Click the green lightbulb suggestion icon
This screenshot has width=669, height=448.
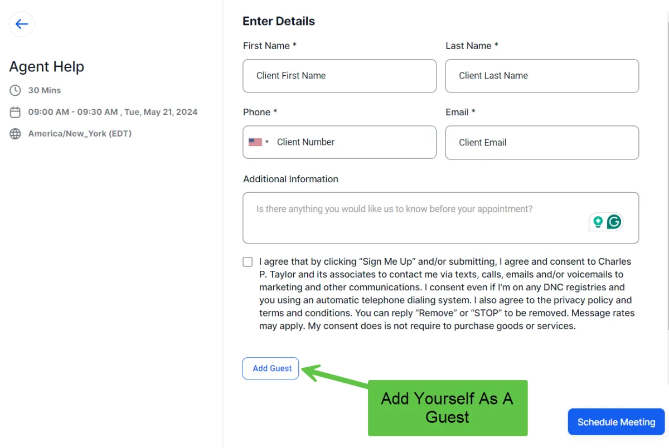[x=598, y=222]
